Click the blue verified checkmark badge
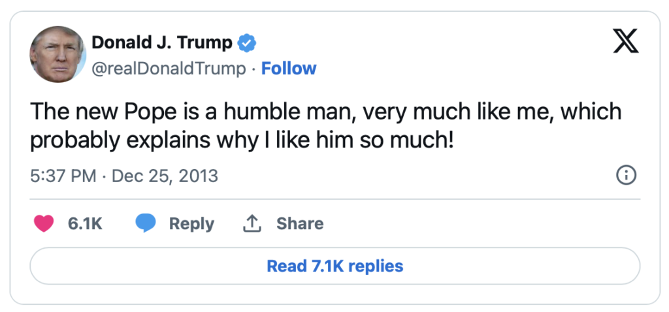Viewport: 669px width, 312px height. click(247, 43)
